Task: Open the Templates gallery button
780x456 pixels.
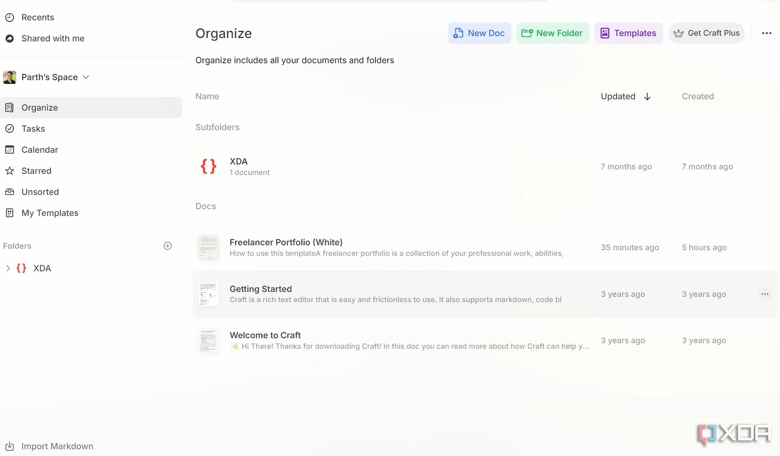Action: (628, 33)
